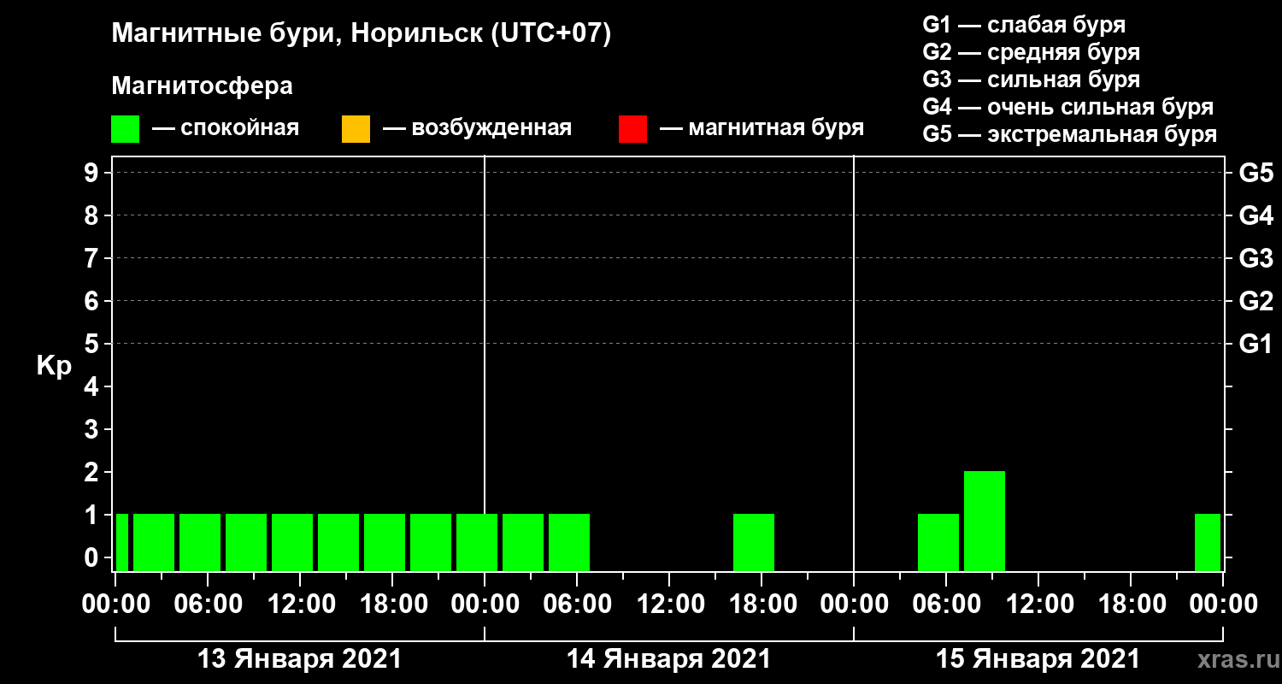Click the 14 January 04:00–07:00 green bar
This screenshot has height=684, width=1282.
click(569, 542)
